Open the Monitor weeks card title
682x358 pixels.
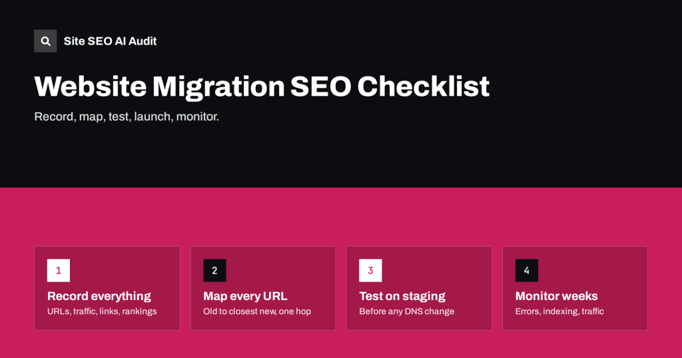click(556, 296)
